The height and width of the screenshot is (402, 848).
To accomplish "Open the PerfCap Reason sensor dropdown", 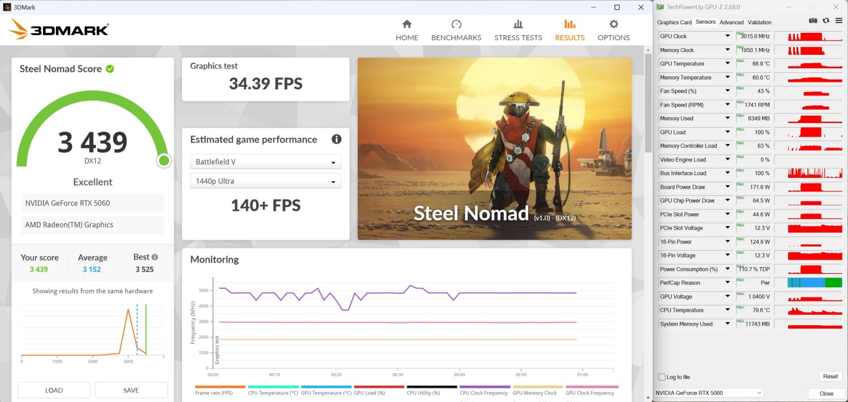I will coord(728,283).
